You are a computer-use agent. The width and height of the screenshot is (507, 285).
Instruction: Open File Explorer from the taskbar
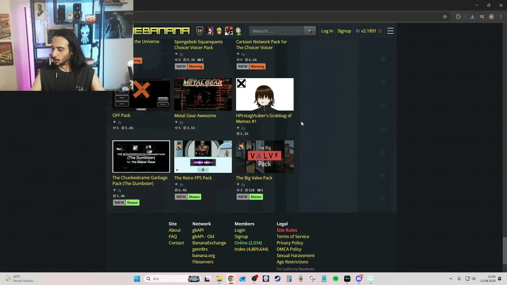point(219,279)
